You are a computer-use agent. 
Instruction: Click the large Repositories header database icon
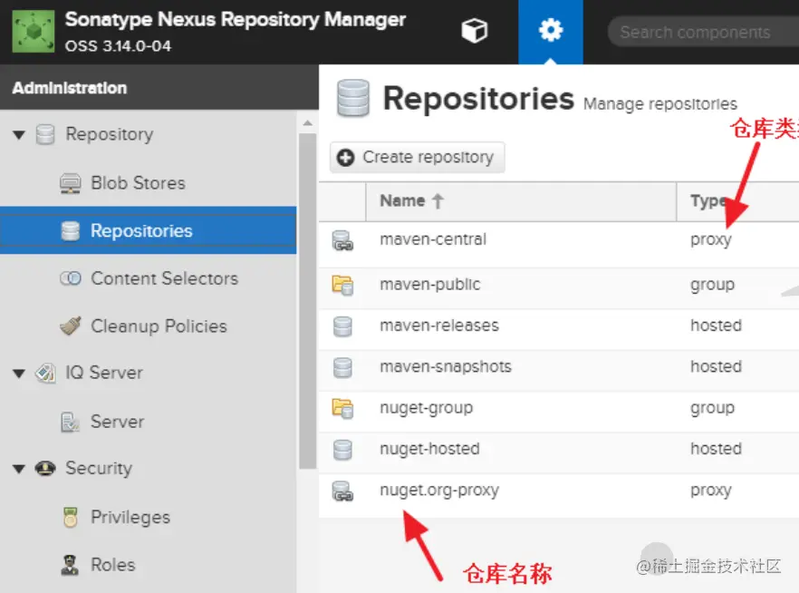click(x=352, y=98)
